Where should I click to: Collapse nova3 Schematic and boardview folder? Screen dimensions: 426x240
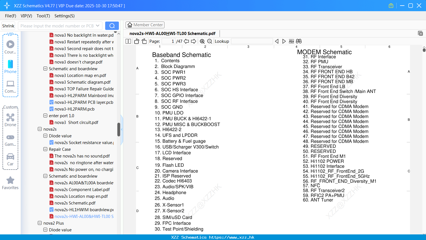point(45,69)
